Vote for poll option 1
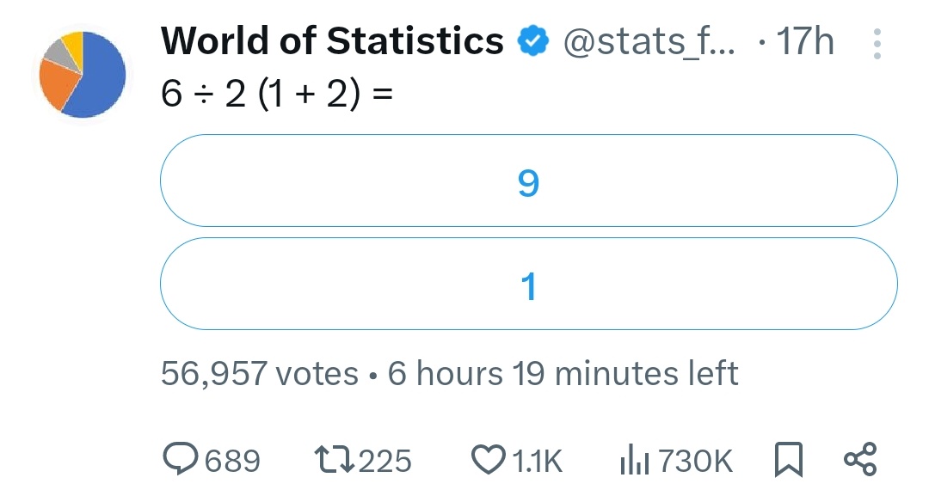 528,285
